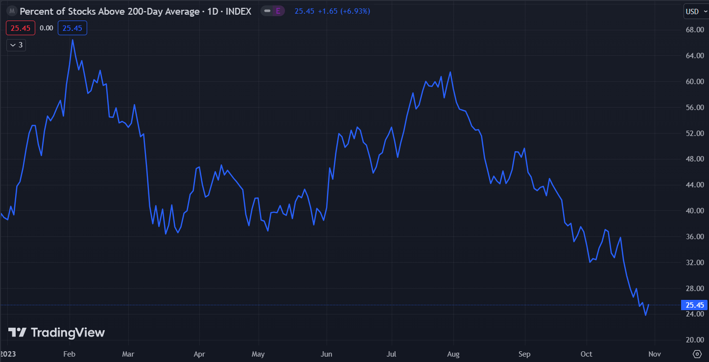Toggle the grey dash market status pill
This screenshot has width=709, height=362.
pos(267,11)
